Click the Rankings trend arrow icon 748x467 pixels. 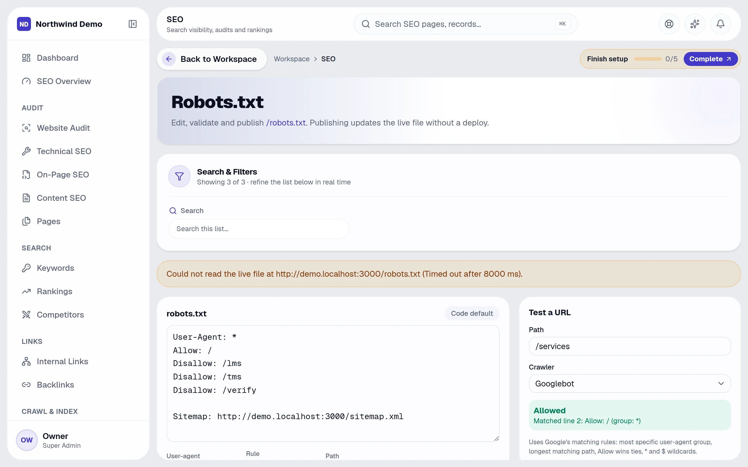click(26, 291)
